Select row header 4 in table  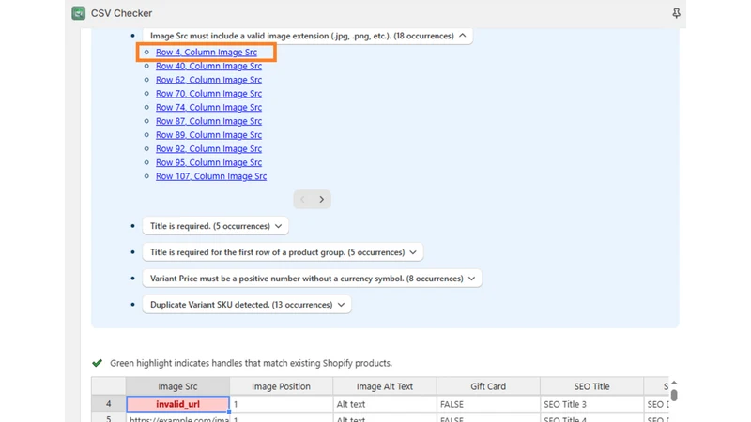coord(109,404)
